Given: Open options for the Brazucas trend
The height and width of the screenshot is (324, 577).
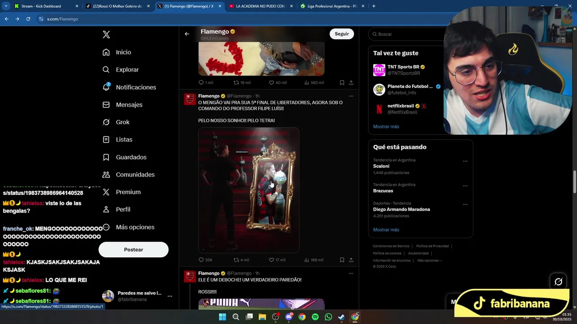Looking at the screenshot, I should (x=465, y=185).
